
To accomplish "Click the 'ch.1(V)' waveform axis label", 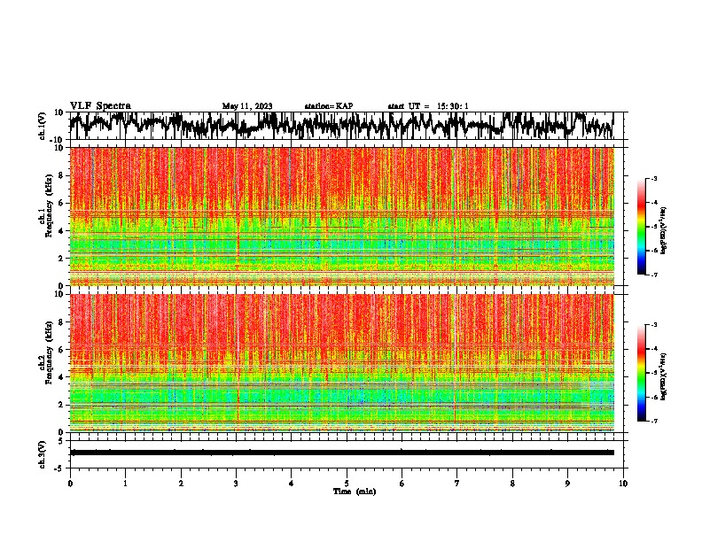I will tap(43, 126).
